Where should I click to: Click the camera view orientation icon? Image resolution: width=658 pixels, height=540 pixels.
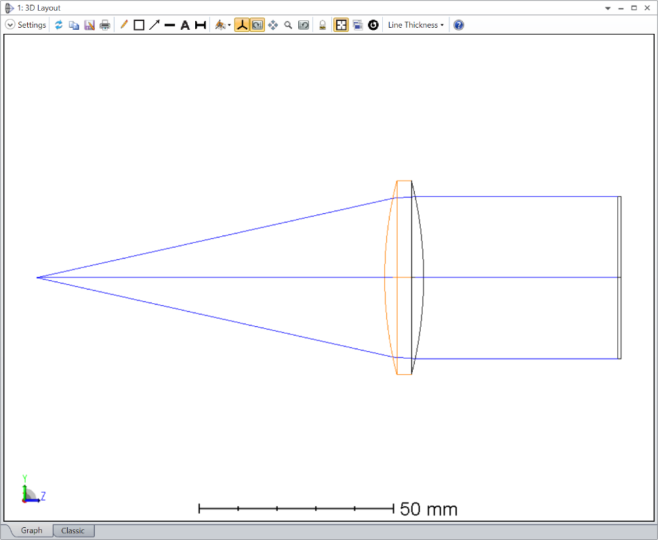pos(220,25)
